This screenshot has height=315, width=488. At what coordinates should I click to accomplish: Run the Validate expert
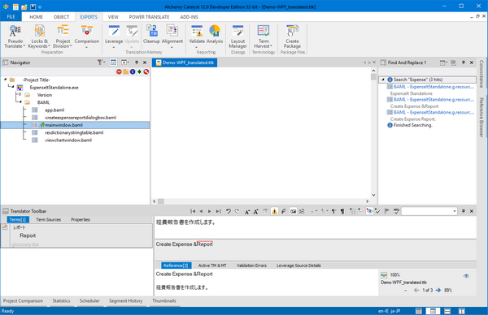[197, 36]
